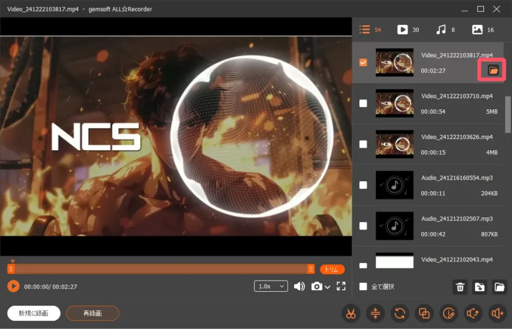Check the Audio_241216160554.mp3 checkbox
The width and height of the screenshot is (512, 329).
click(x=363, y=185)
